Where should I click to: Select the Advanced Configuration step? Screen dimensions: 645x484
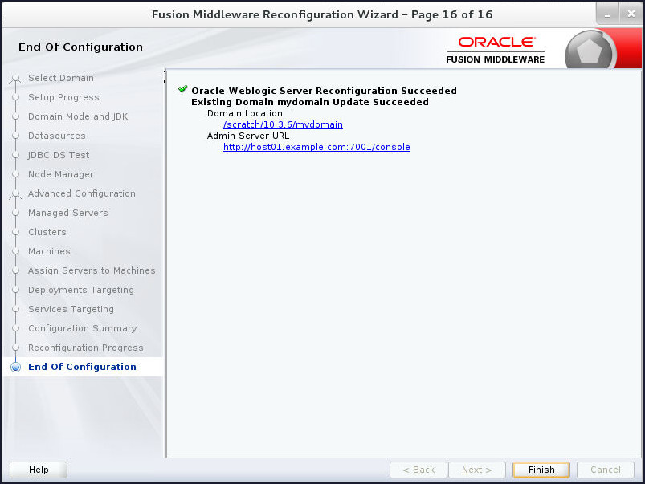click(x=81, y=193)
